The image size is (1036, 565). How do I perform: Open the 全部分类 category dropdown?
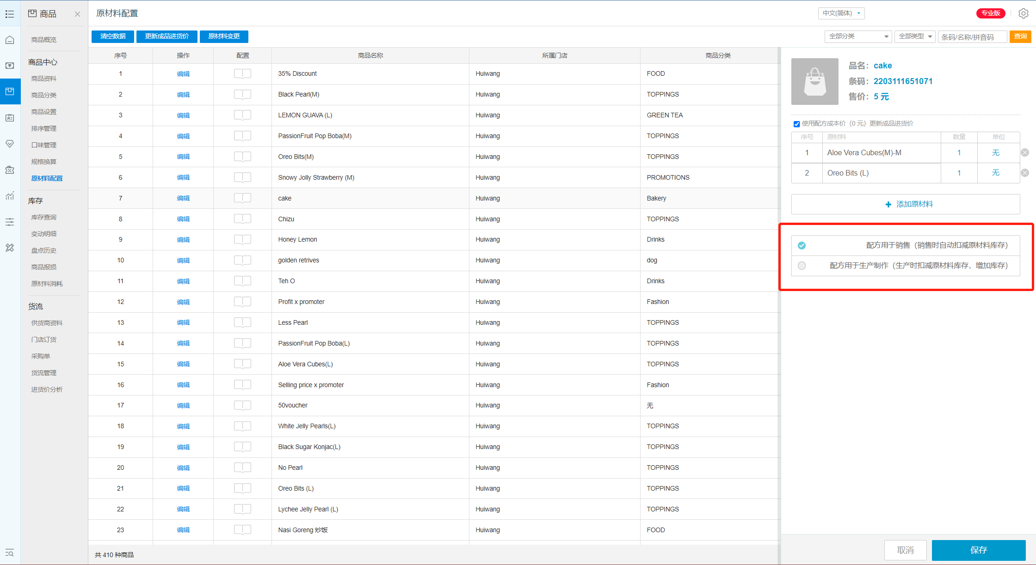(x=858, y=36)
